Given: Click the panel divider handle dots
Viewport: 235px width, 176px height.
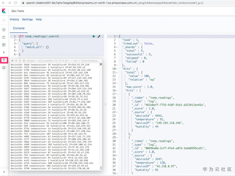Looking at the screenshot, I should click(105, 104).
